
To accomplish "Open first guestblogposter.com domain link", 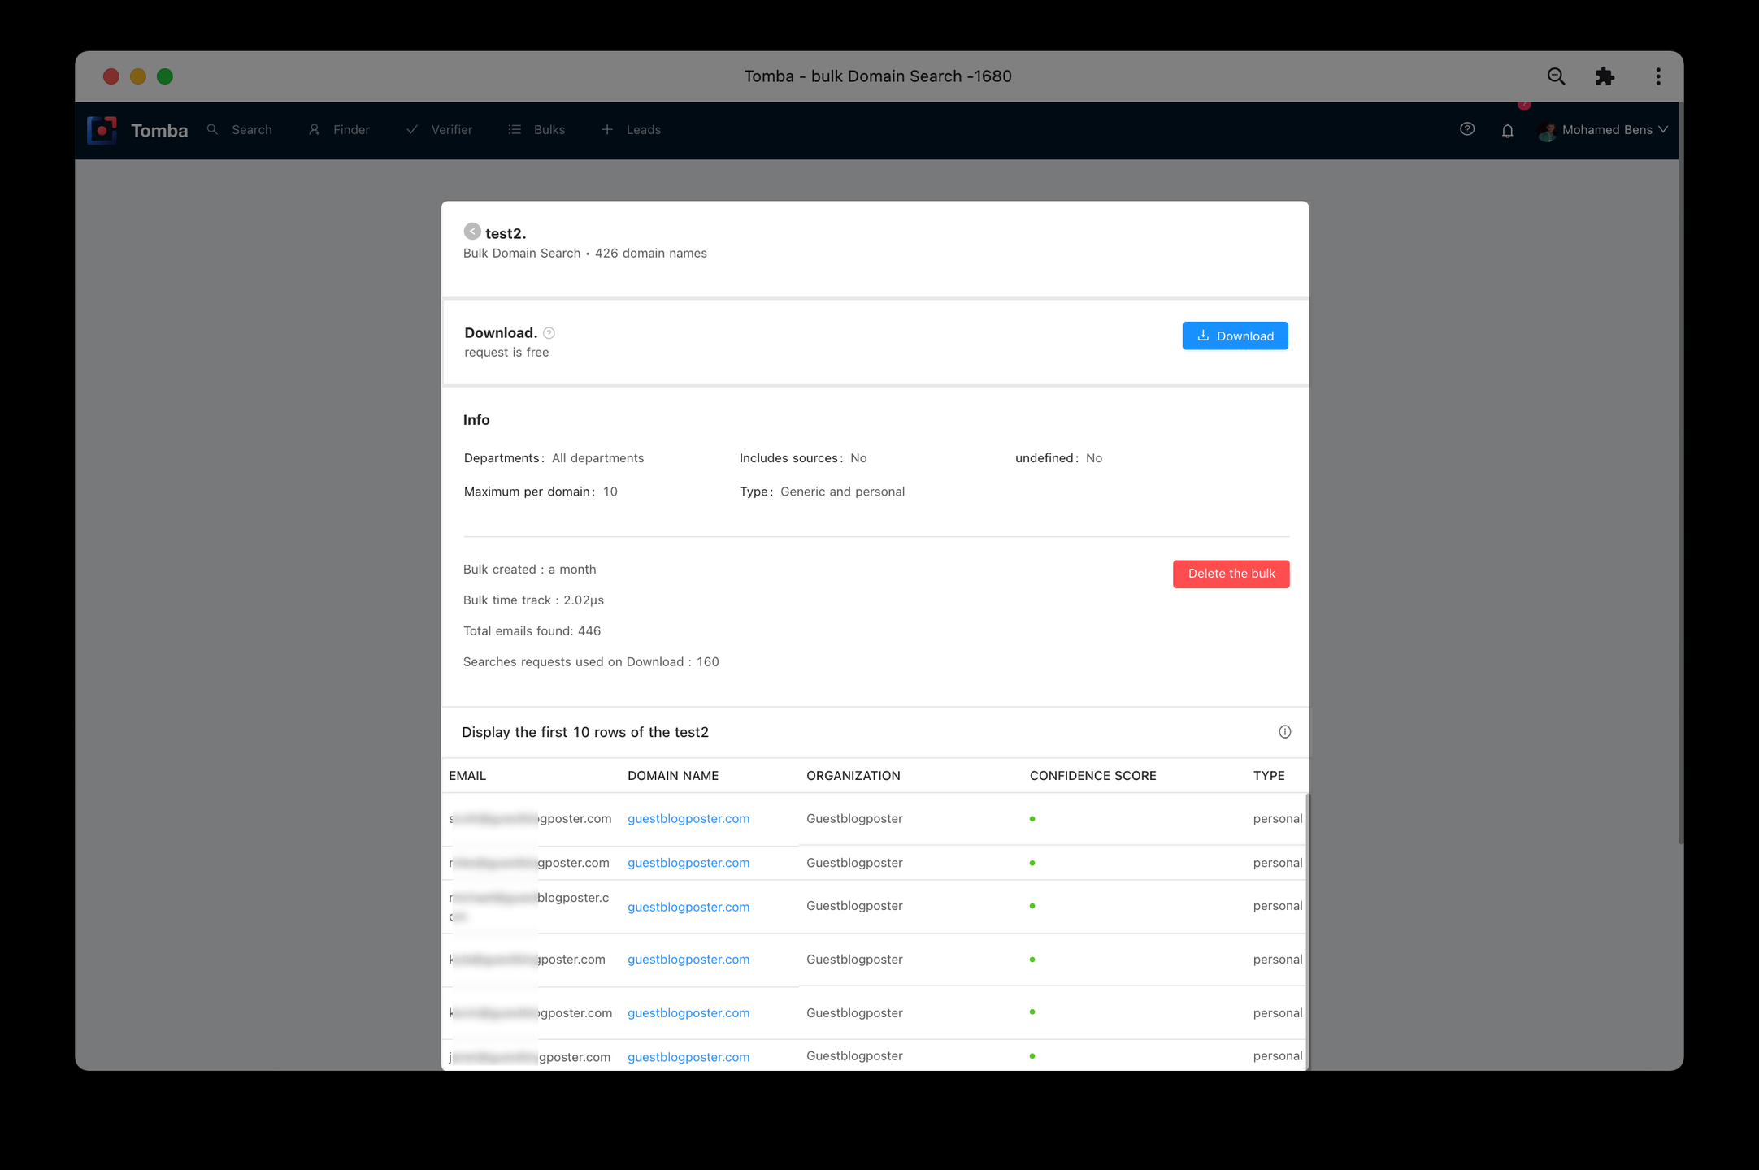I will pos(688,819).
